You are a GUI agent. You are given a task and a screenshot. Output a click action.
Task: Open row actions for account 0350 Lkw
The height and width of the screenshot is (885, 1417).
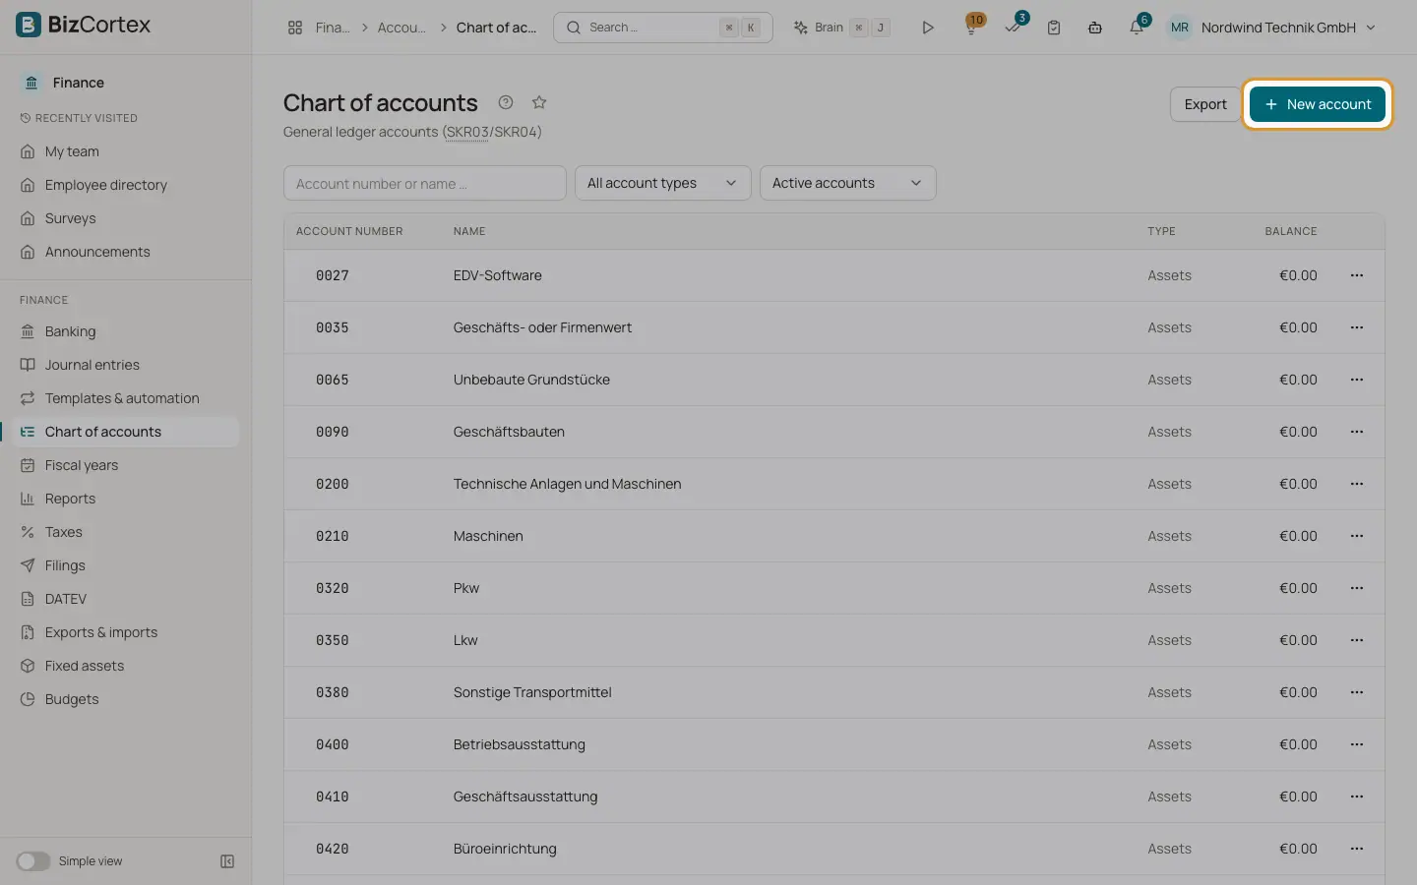coord(1357,640)
